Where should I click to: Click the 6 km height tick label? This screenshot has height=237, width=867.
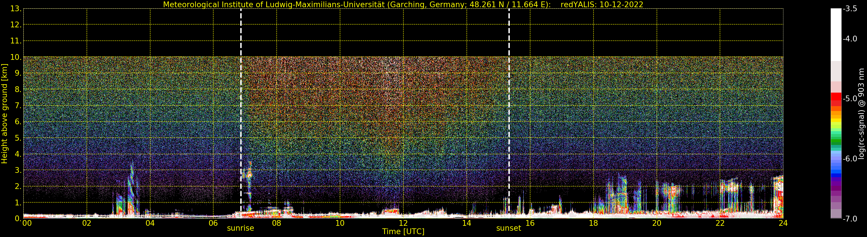(18, 122)
